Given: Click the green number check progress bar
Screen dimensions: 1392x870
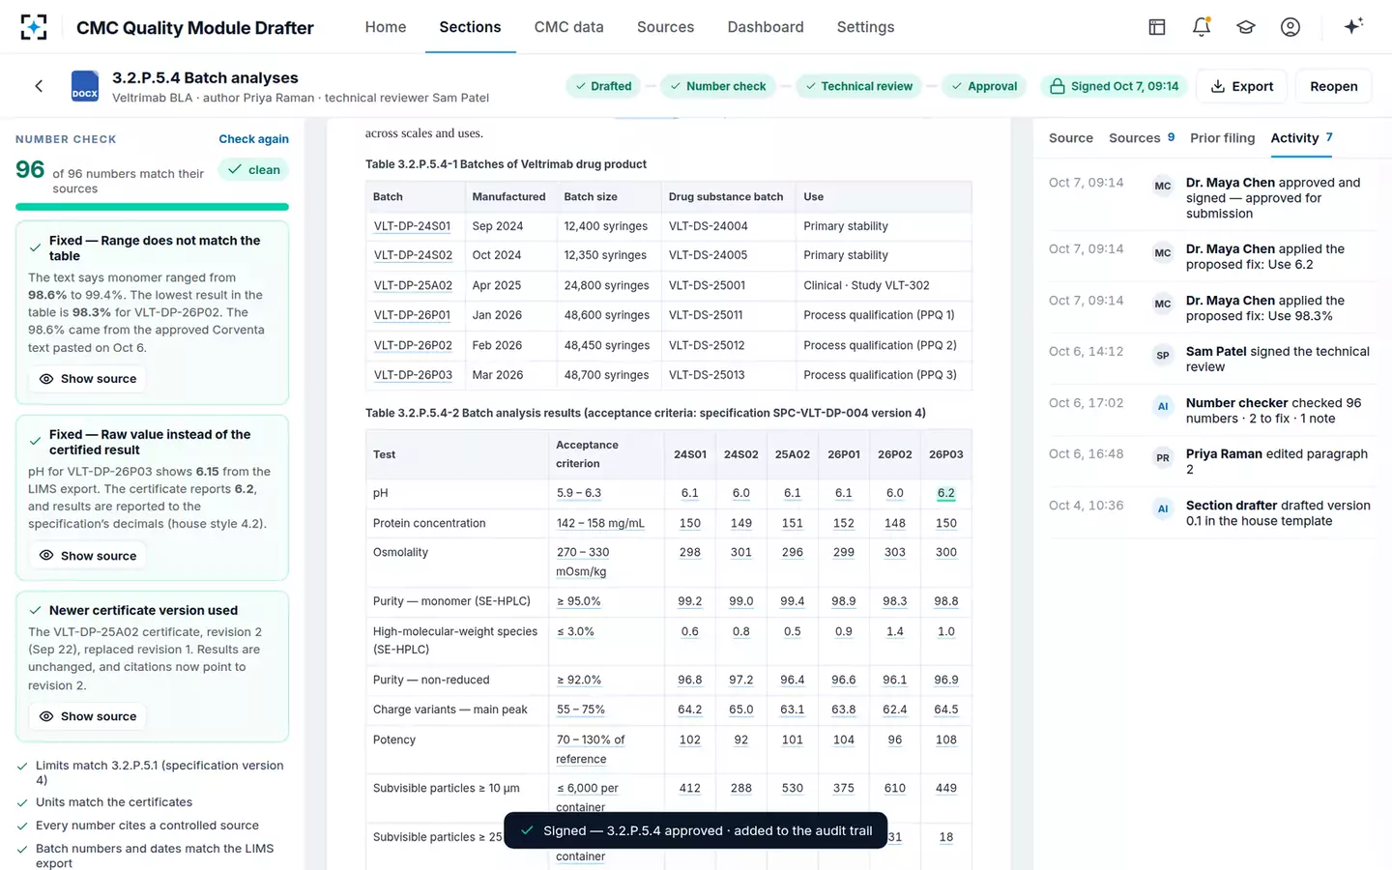Looking at the screenshot, I should 152,207.
